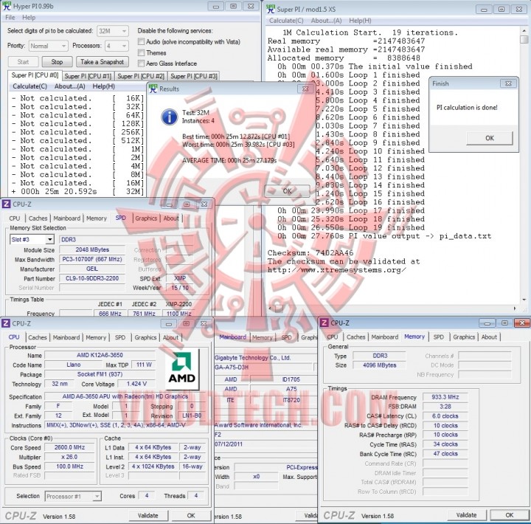This screenshot has width=531, height=524.
Task: Click Take a Snapshot button
Action: 102,62
